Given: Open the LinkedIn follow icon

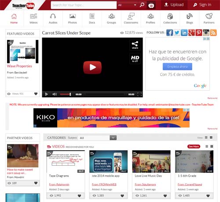Looking at the screenshot, I should [x=184, y=32].
